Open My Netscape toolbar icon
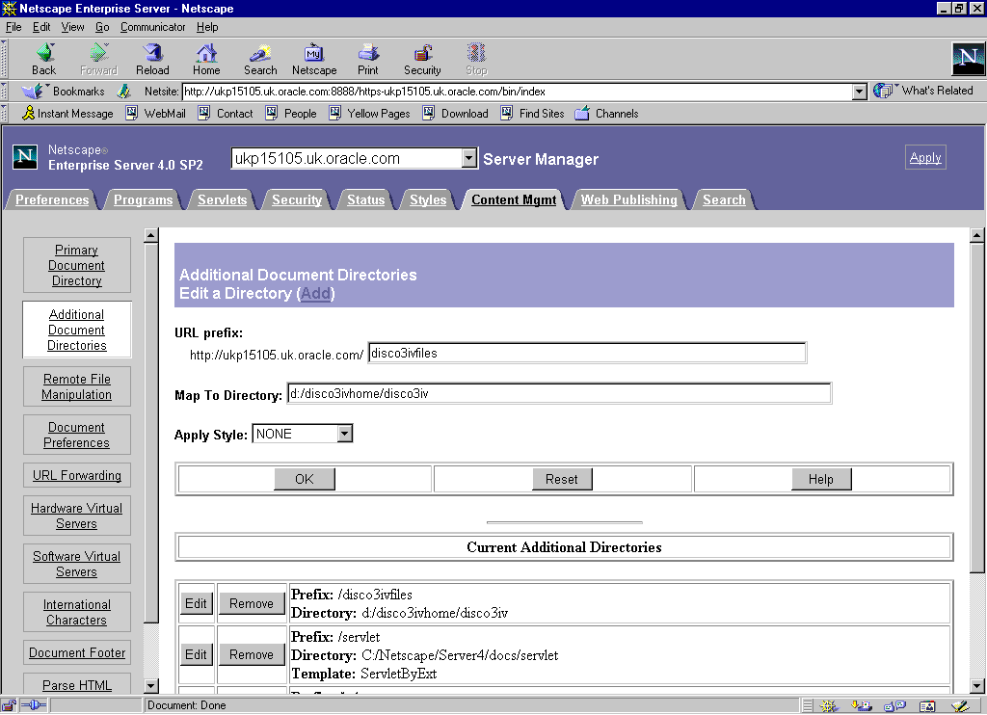 314,59
